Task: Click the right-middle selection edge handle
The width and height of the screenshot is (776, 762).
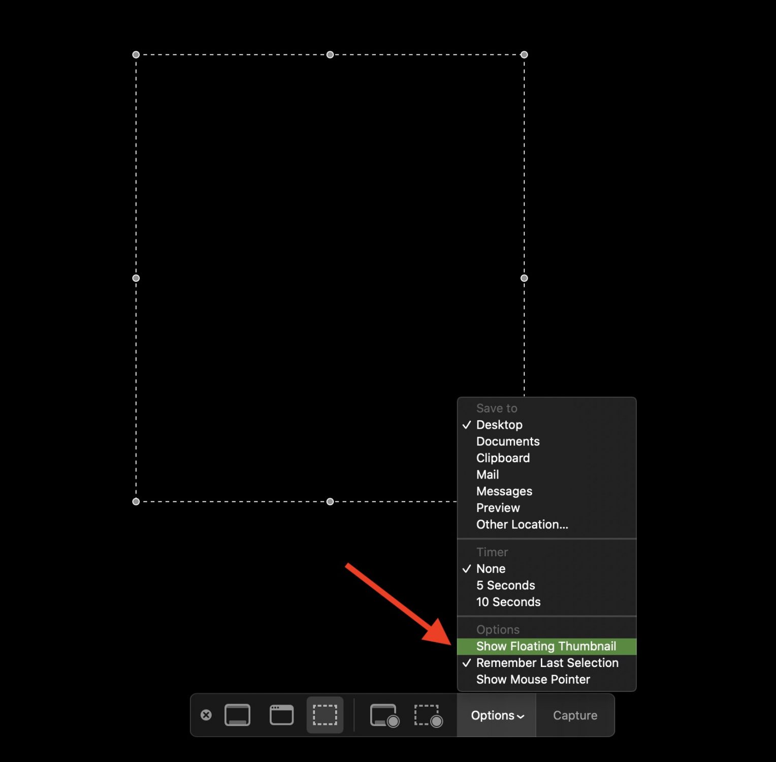Action: (x=524, y=278)
